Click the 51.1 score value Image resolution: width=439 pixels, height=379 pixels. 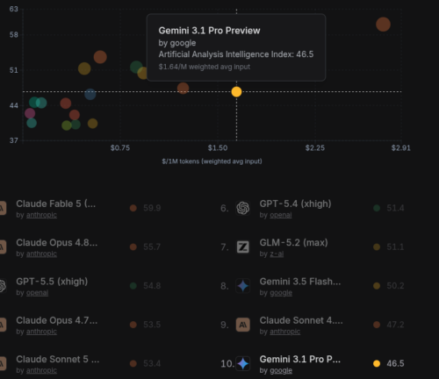395,247
